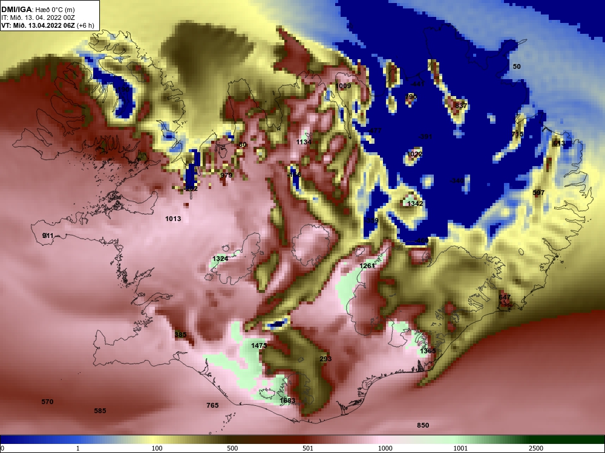Screen dimensions: 605x453
Task: Click the 597 map value
Action: click(x=538, y=193)
